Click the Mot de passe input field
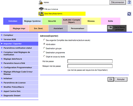Viewport: 133px width, 106px height. click(x=90, y=61)
